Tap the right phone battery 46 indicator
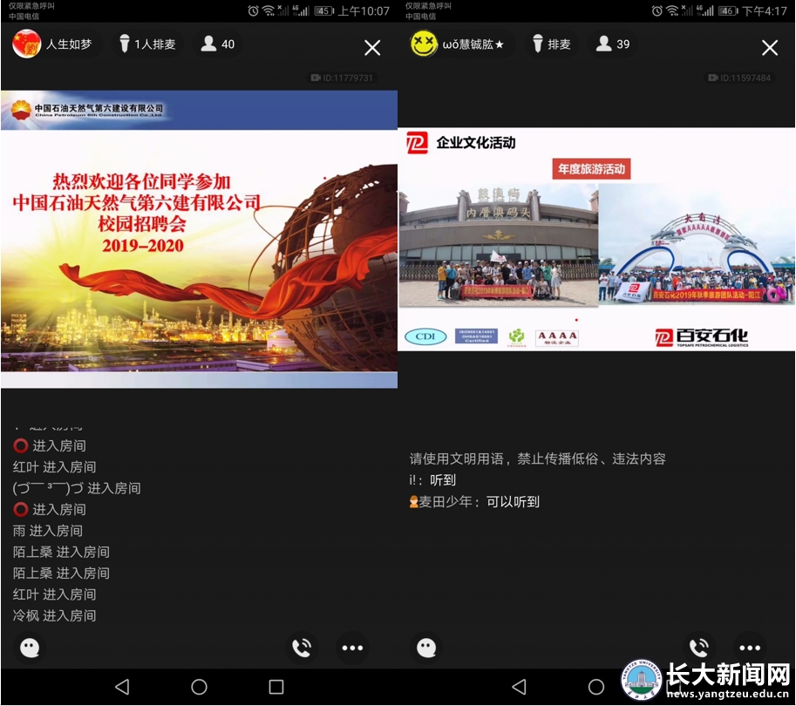796x706 pixels. tap(728, 10)
